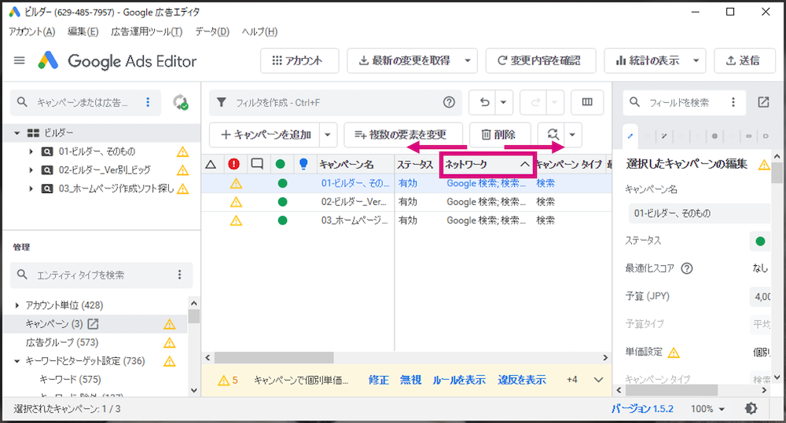Collapse キーワードとターゲット設定 (736) group
Image resolution: width=786 pixels, height=423 pixels.
coord(17,361)
